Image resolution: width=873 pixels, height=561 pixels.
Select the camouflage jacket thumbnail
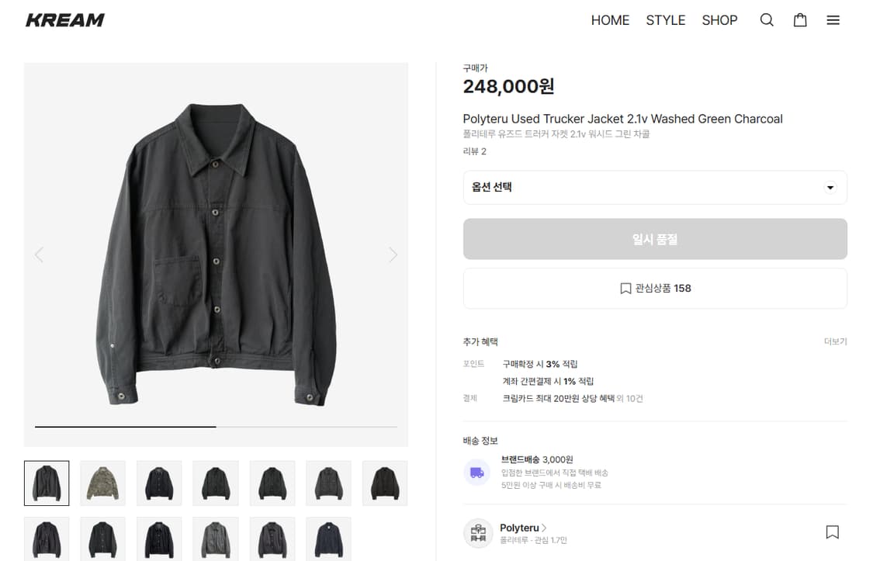tap(103, 483)
